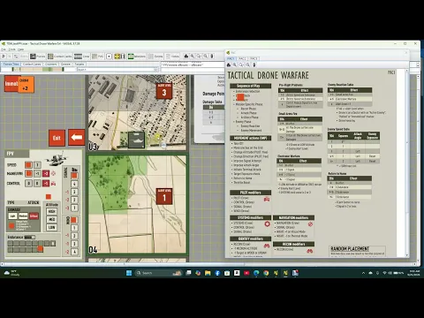Switch to the Targets tab
Viewport: 424px width, 318px height.
point(79,64)
